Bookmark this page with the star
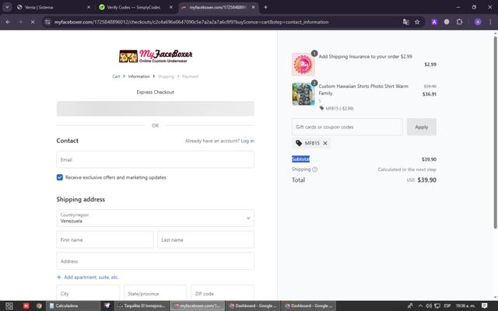This screenshot has height=311, width=498. pos(417,22)
